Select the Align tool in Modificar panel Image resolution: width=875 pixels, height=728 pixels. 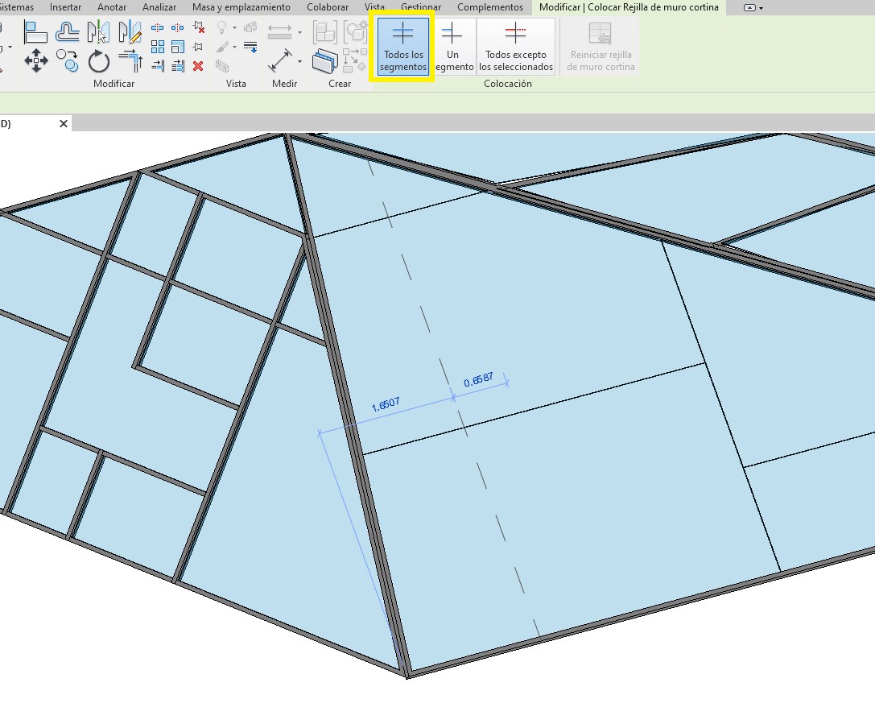click(x=35, y=32)
